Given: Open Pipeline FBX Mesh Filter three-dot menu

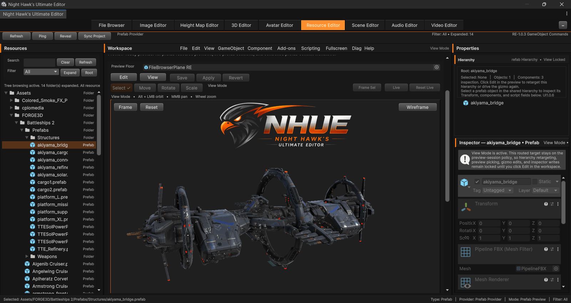Looking at the screenshot, I should [x=558, y=249].
